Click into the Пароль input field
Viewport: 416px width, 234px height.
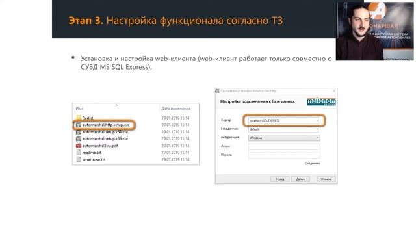284,155
